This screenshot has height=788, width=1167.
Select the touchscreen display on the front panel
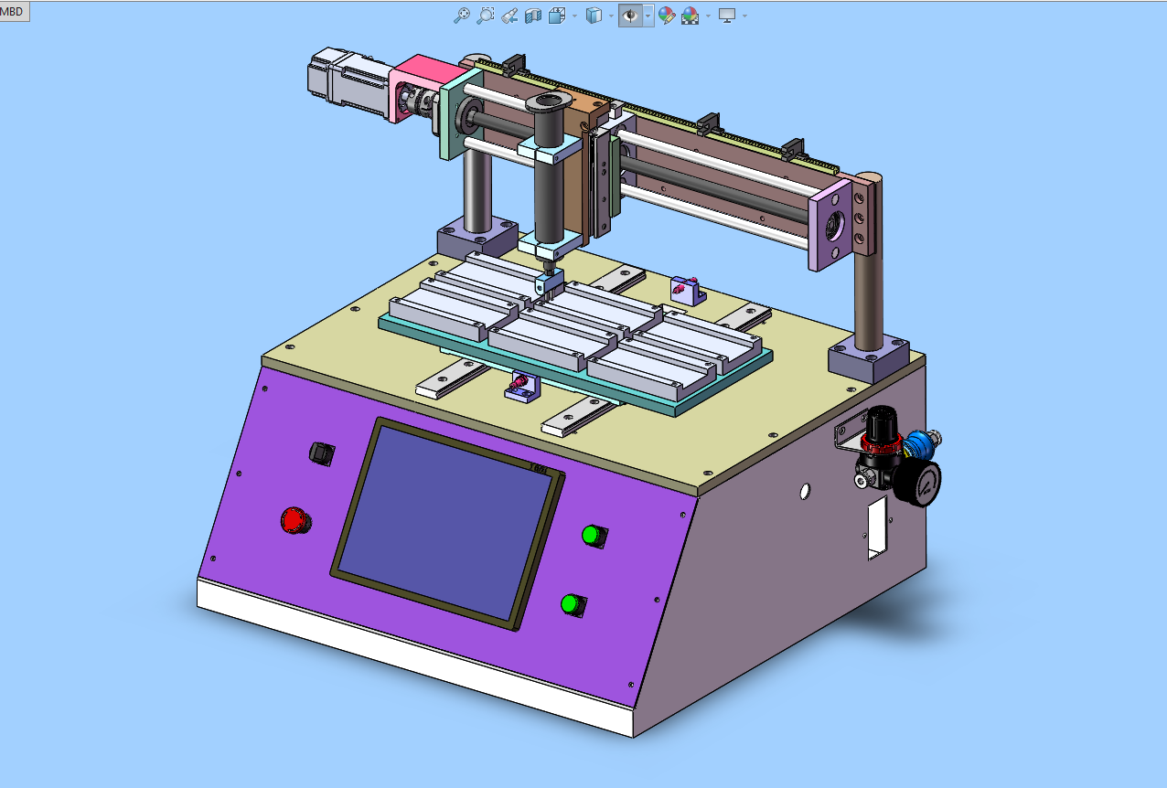tap(446, 524)
